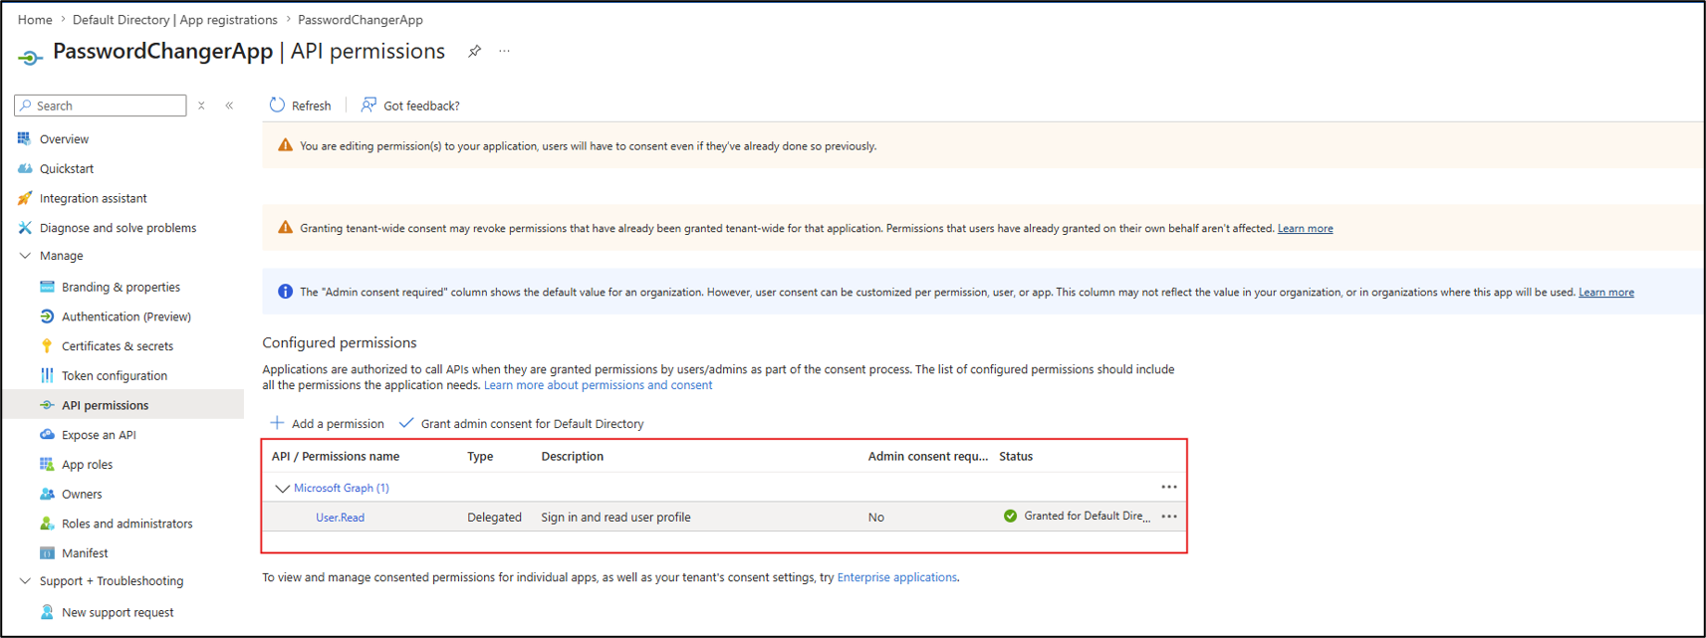Screen dimensions: 1706x638
Task: Open the title's more options ellipsis
Action: point(505,51)
